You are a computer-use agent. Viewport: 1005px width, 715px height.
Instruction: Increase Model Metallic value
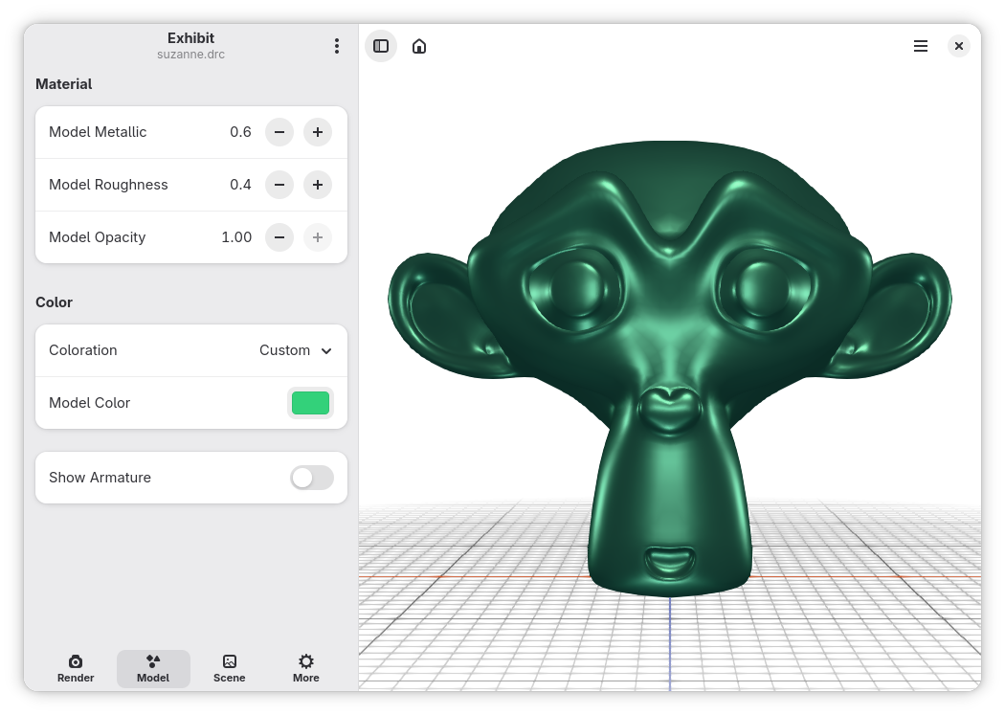[318, 132]
